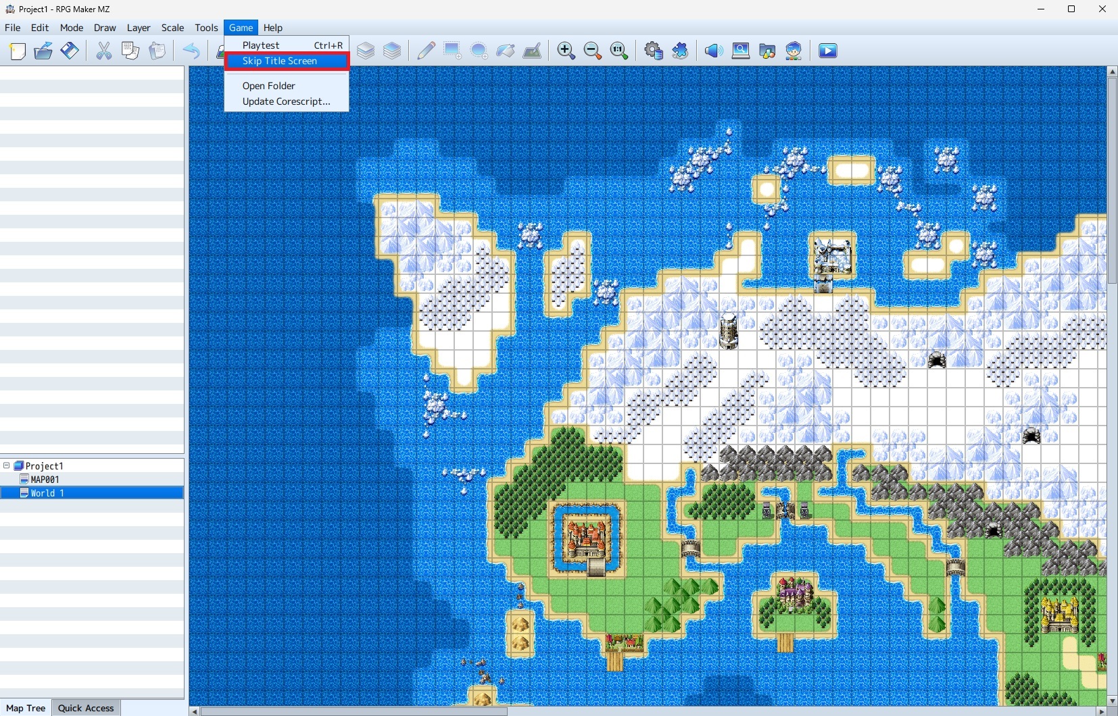Click Open Folder menu entry
This screenshot has width=1118, height=716.
pyautogui.click(x=269, y=86)
